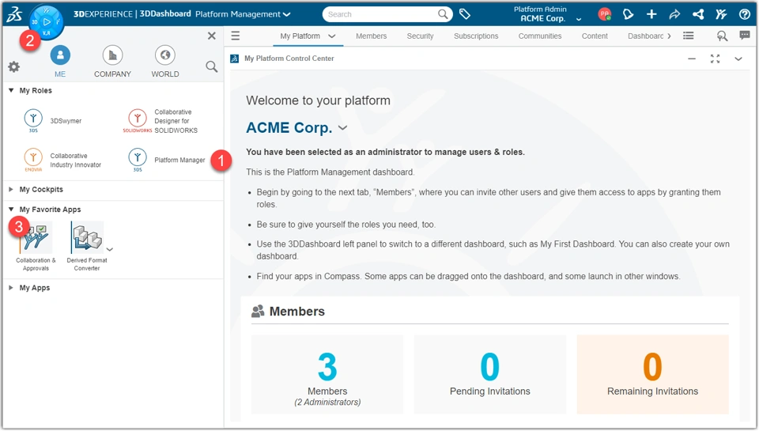Viewport: 759px width, 431px height.
Task: Switch to the Members tab
Action: [x=371, y=36]
